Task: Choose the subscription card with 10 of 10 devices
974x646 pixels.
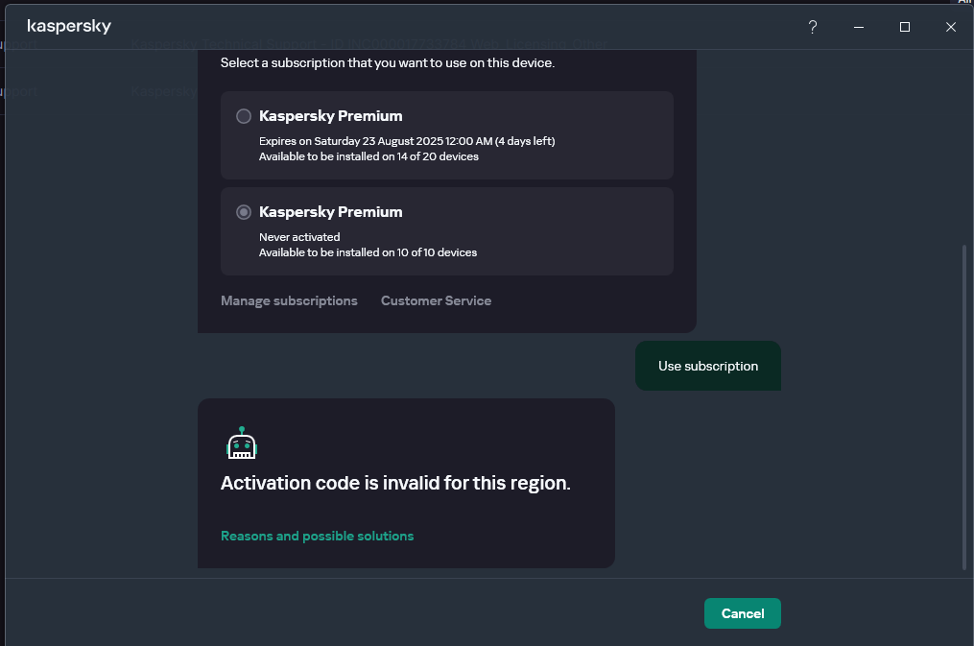Action: pyautogui.click(x=446, y=231)
